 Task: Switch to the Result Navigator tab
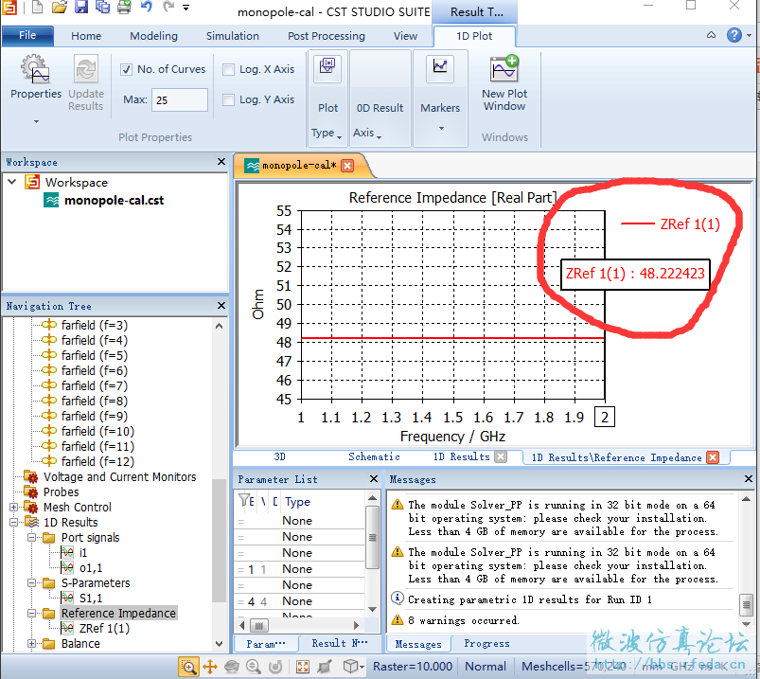pyautogui.click(x=339, y=643)
